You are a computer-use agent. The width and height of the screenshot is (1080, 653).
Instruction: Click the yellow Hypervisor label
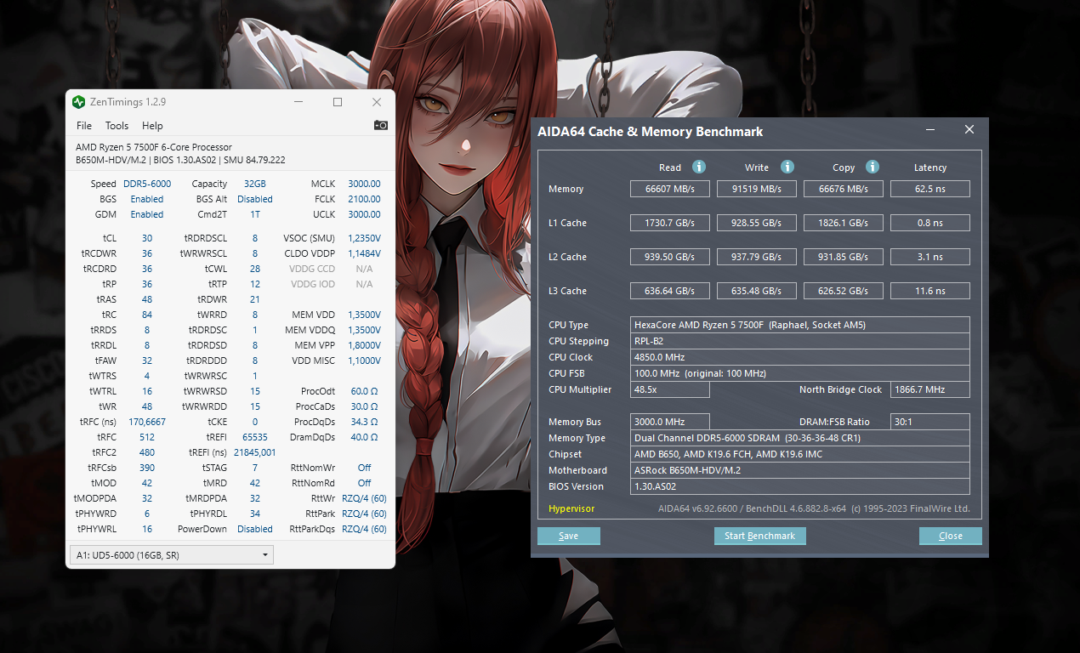coord(571,508)
